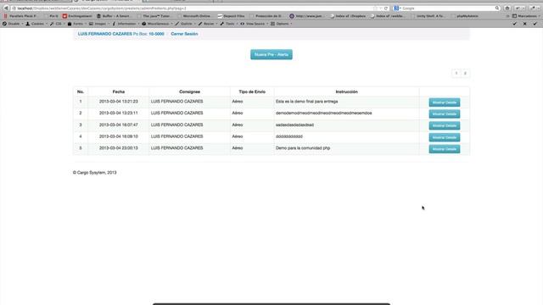543x305 pixels.
Task: Open the home page icon beside the search box
Action: 507,8
